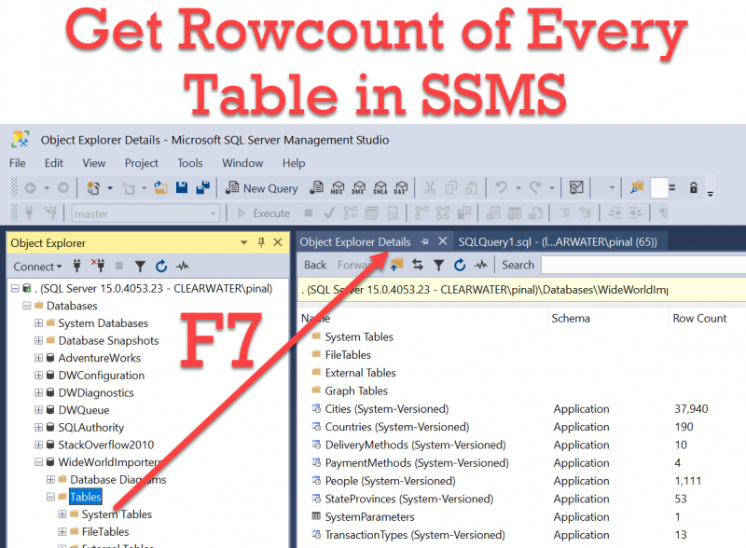
Task: Open the Window menu
Action: tap(242, 163)
